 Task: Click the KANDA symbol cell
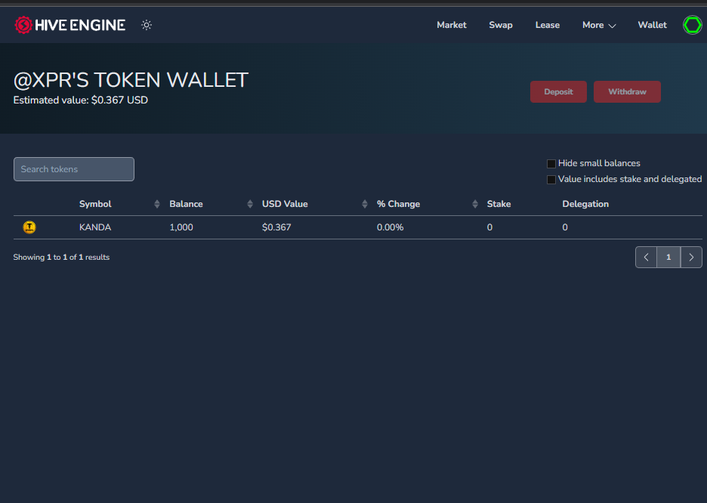click(95, 227)
